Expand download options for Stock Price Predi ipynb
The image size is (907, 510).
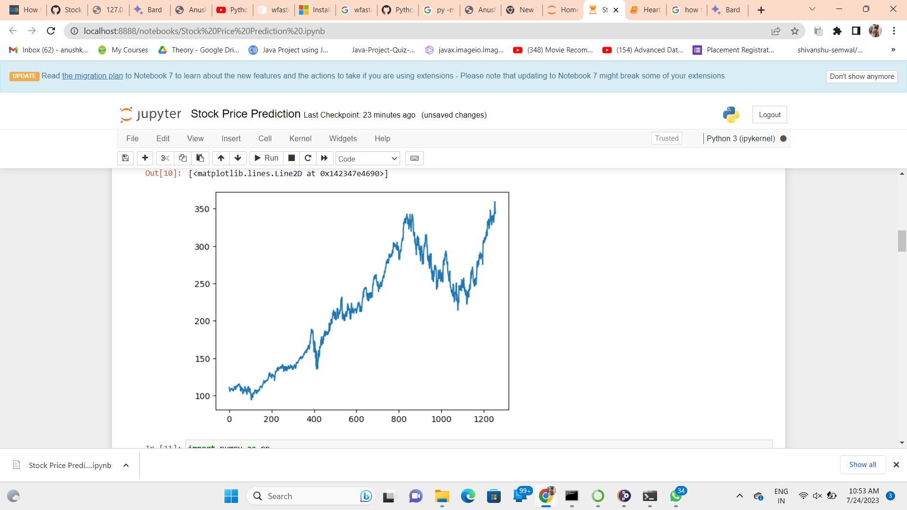click(x=126, y=465)
